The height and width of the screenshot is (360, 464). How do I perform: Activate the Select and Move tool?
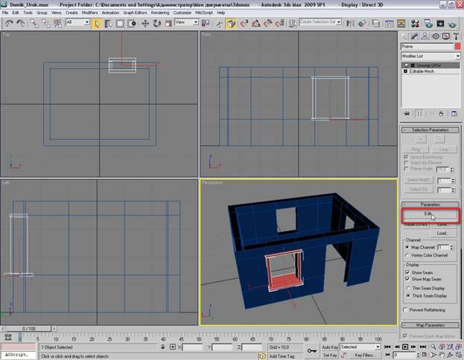(145, 23)
